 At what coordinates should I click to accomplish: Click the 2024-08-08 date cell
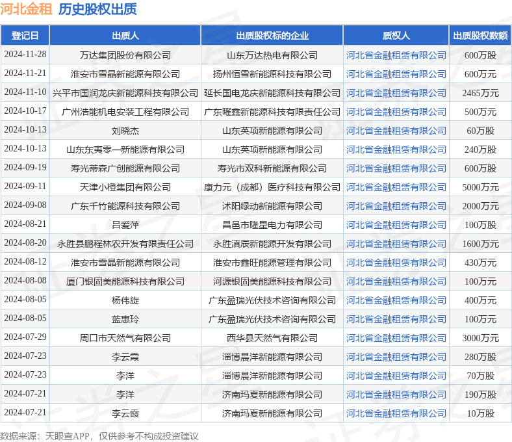click(25, 280)
